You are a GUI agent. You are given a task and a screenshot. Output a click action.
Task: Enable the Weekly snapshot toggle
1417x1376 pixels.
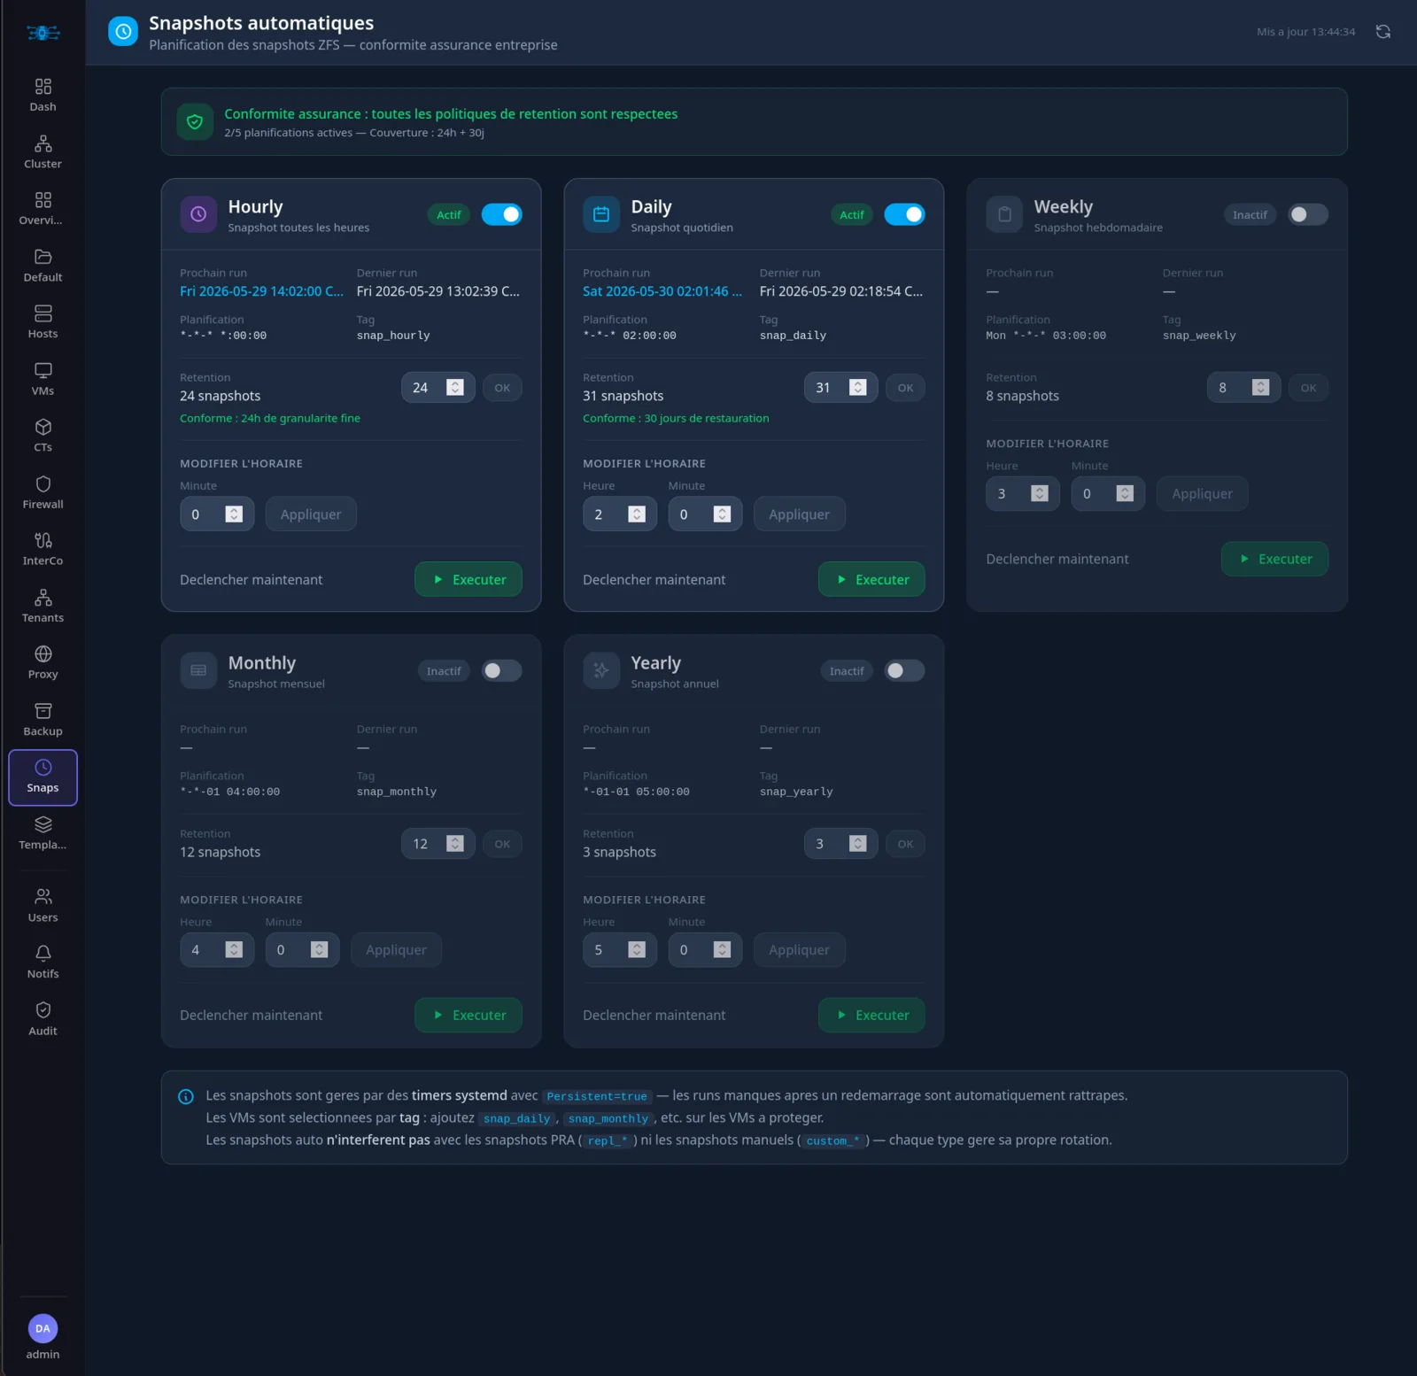[x=1308, y=214]
